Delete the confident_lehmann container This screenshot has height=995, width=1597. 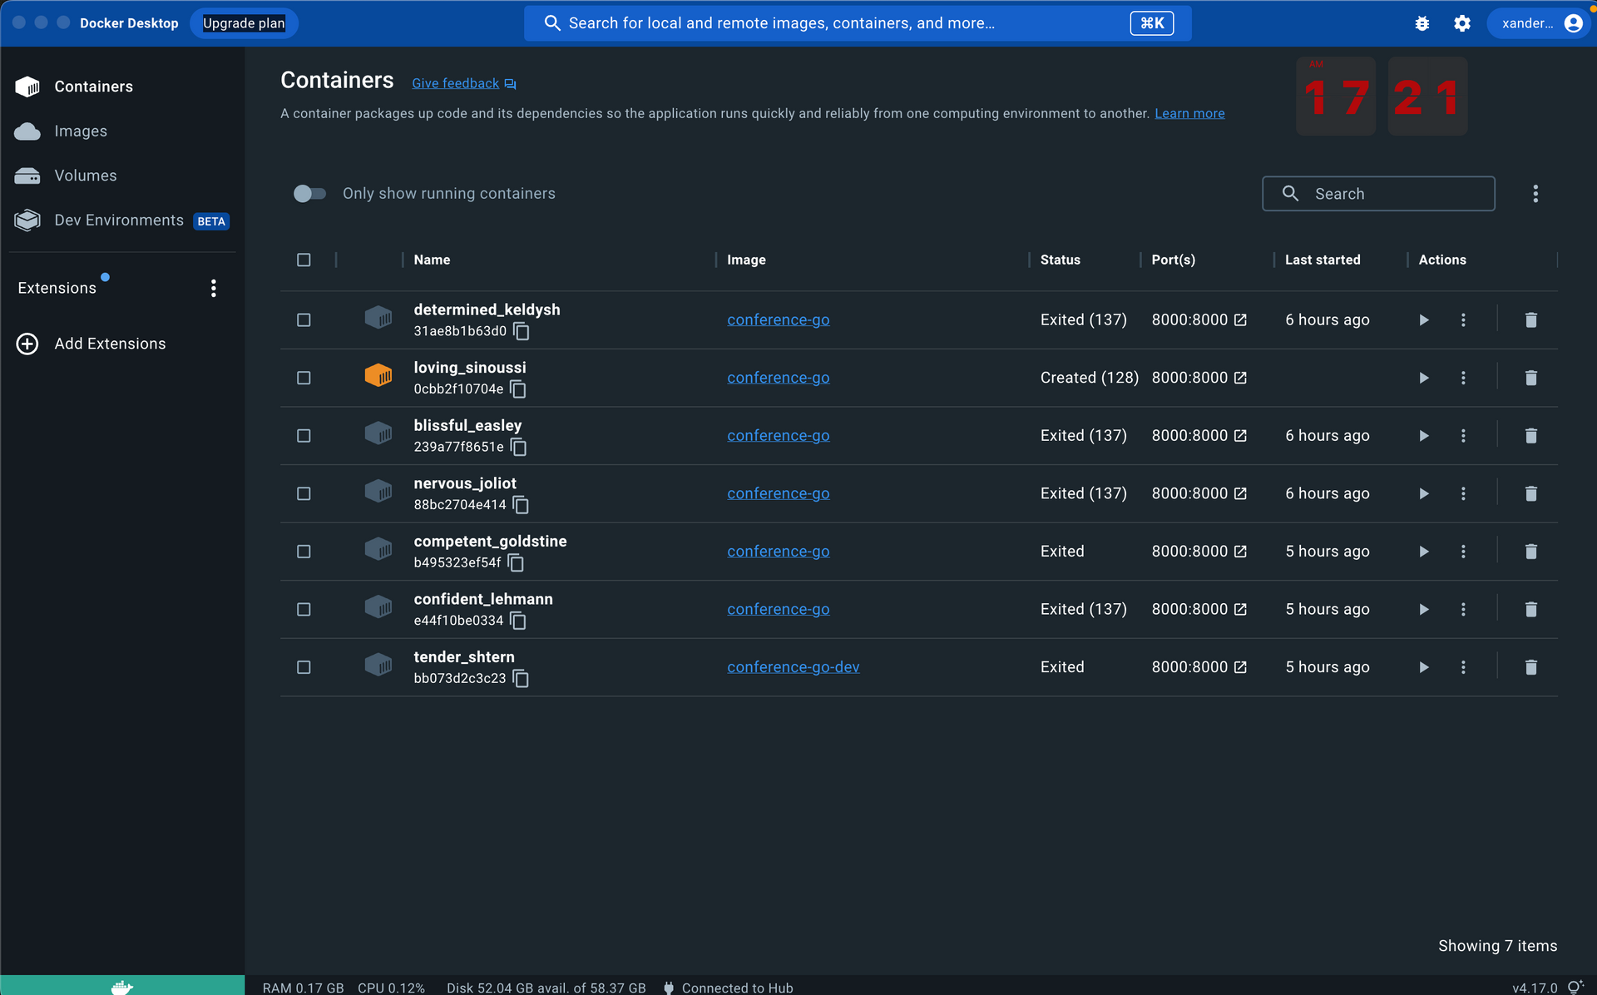1530,610
